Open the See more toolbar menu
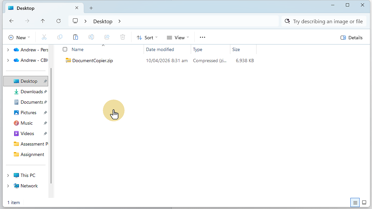 click(x=202, y=37)
